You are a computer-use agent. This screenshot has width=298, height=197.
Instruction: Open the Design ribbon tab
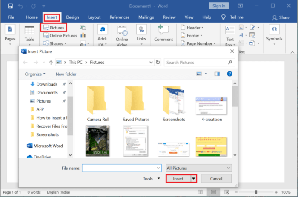(72, 17)
